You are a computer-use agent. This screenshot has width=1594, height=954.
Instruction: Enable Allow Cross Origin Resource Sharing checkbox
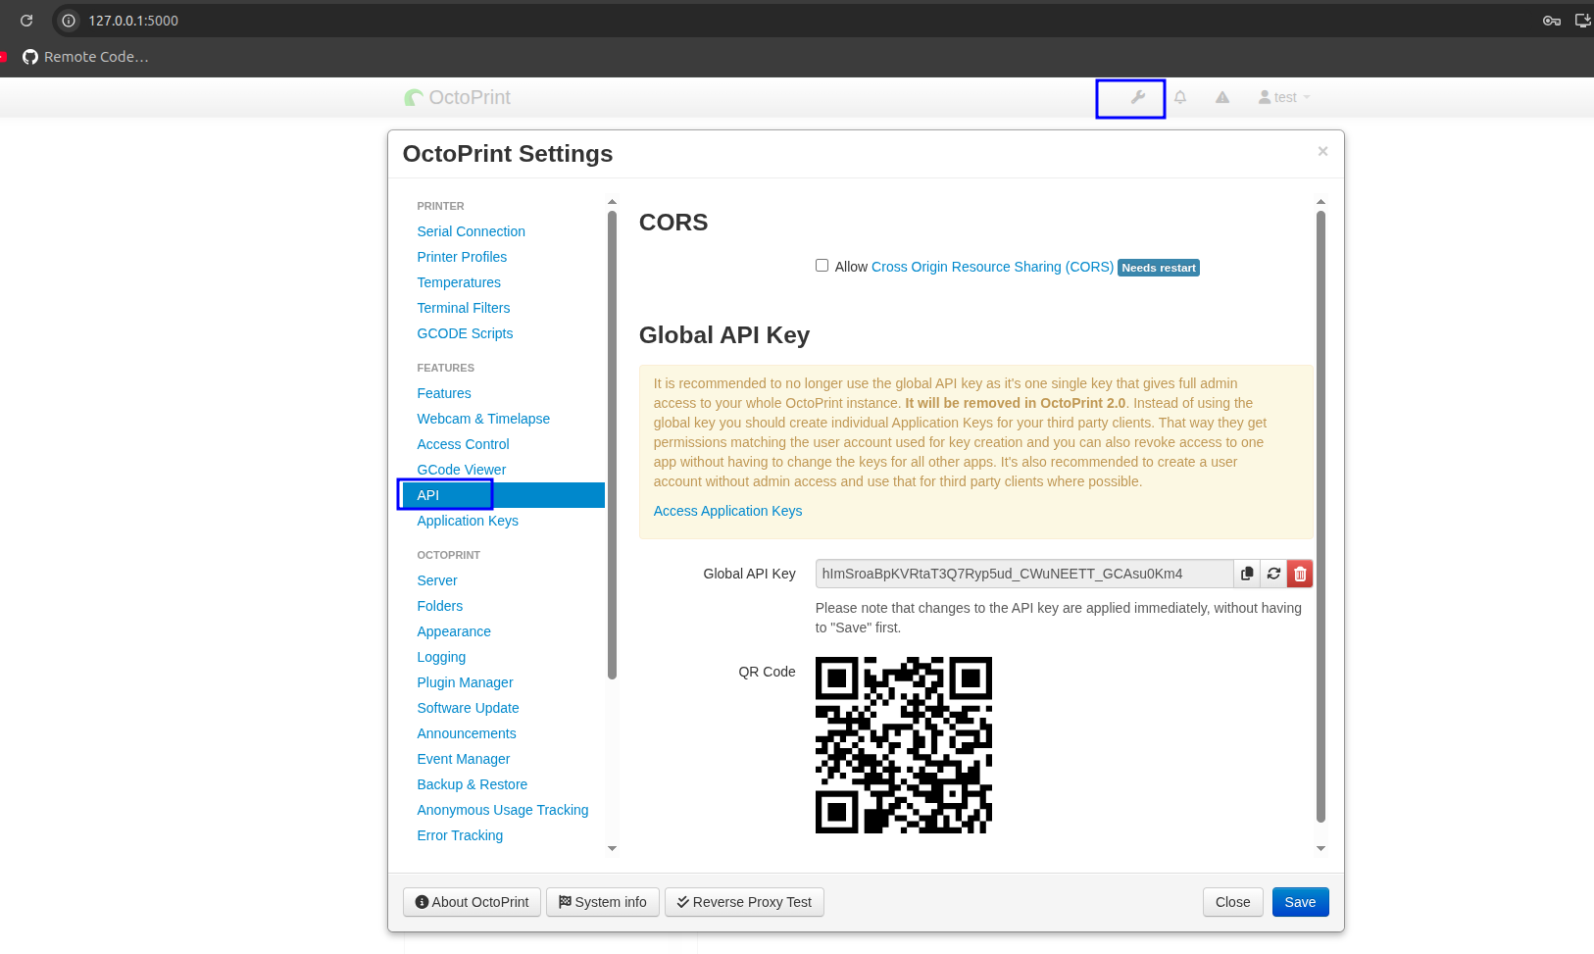pyautogui.click(x=822, y=266)
